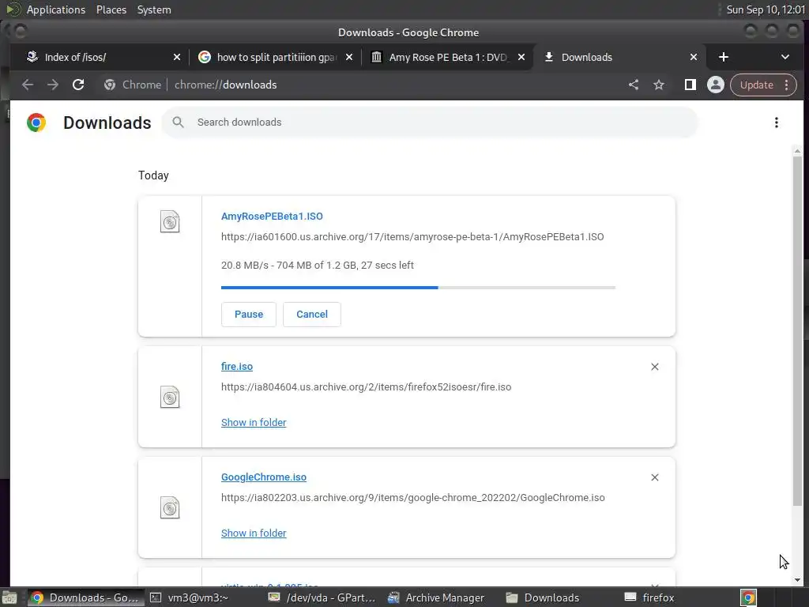This screenshot has width=809, height=607.
Task: Click the AmyRosePEBeta1.ISO download progress bar
Action: point(418,288)
